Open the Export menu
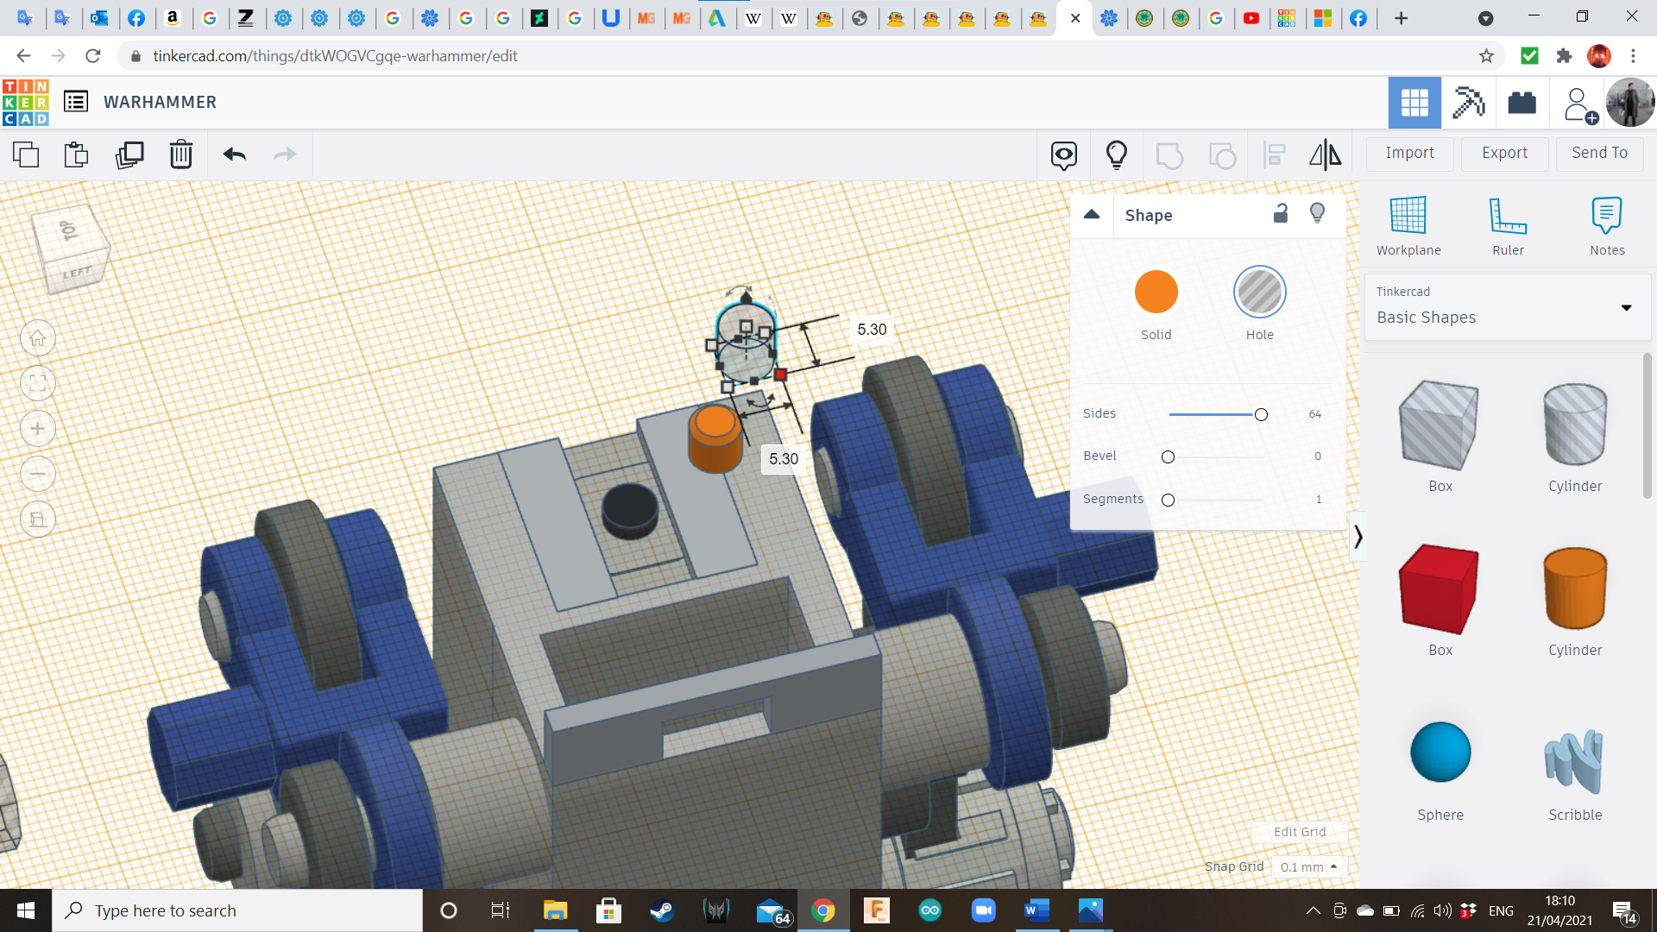 [1504, 153]
